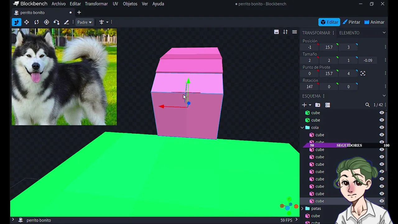Expand the left status bar chevron
Screen dimensions: 398x224
click(13, 220)
